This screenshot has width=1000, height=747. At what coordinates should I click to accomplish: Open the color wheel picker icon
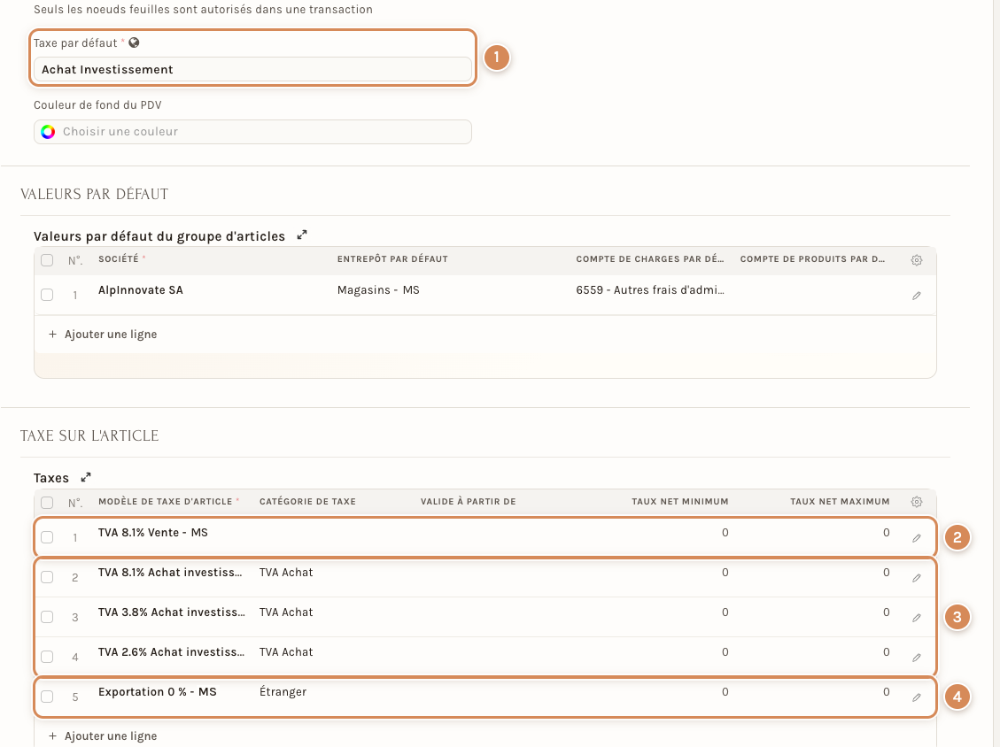(x=48, y=132)
